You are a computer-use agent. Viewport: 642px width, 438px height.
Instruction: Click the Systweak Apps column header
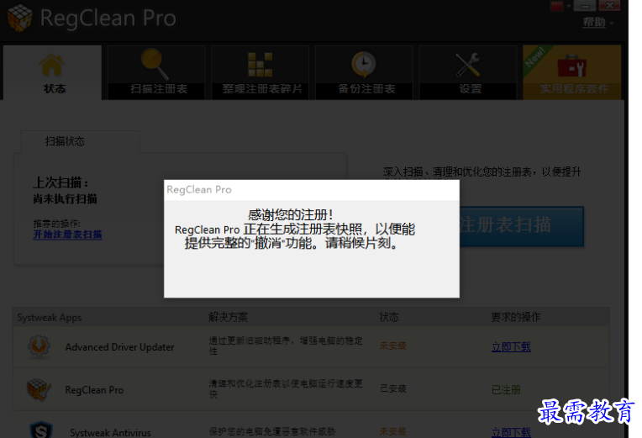tap(49, 318)
